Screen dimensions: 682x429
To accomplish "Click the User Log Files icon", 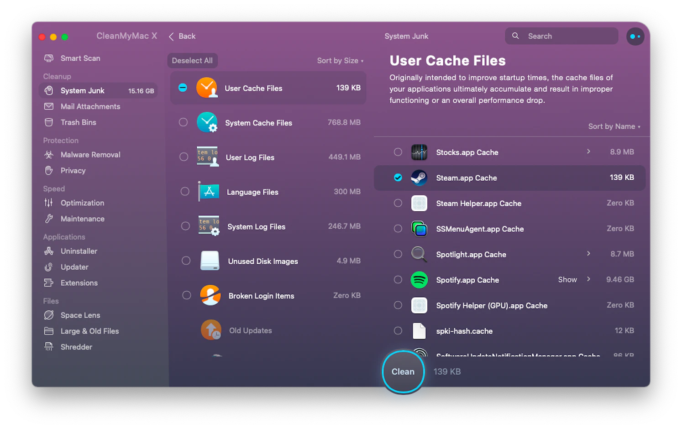I will pos(208,157).
